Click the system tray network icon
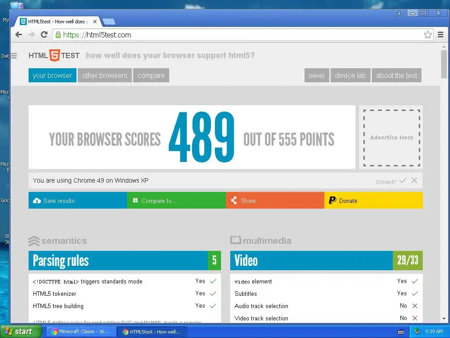 click(x=417, y=331)
